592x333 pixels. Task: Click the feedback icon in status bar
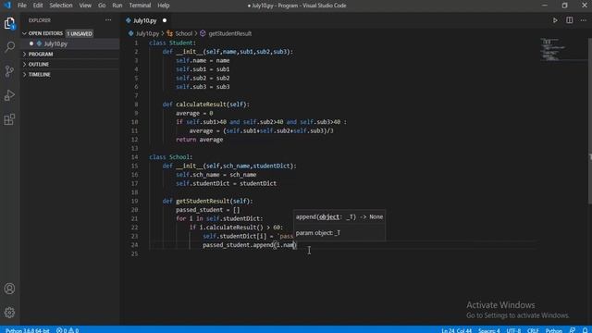pos(573,330)
